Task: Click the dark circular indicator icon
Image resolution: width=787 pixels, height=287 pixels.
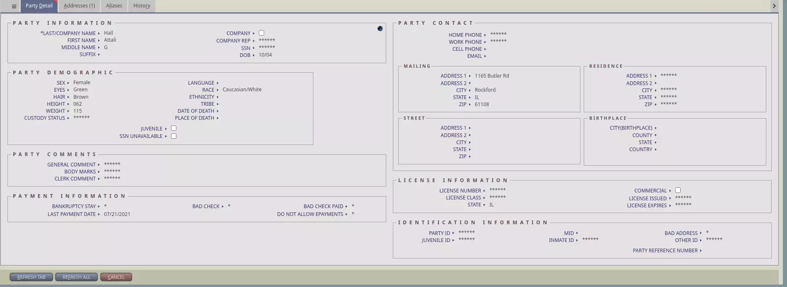Action: tap(380, 28)
